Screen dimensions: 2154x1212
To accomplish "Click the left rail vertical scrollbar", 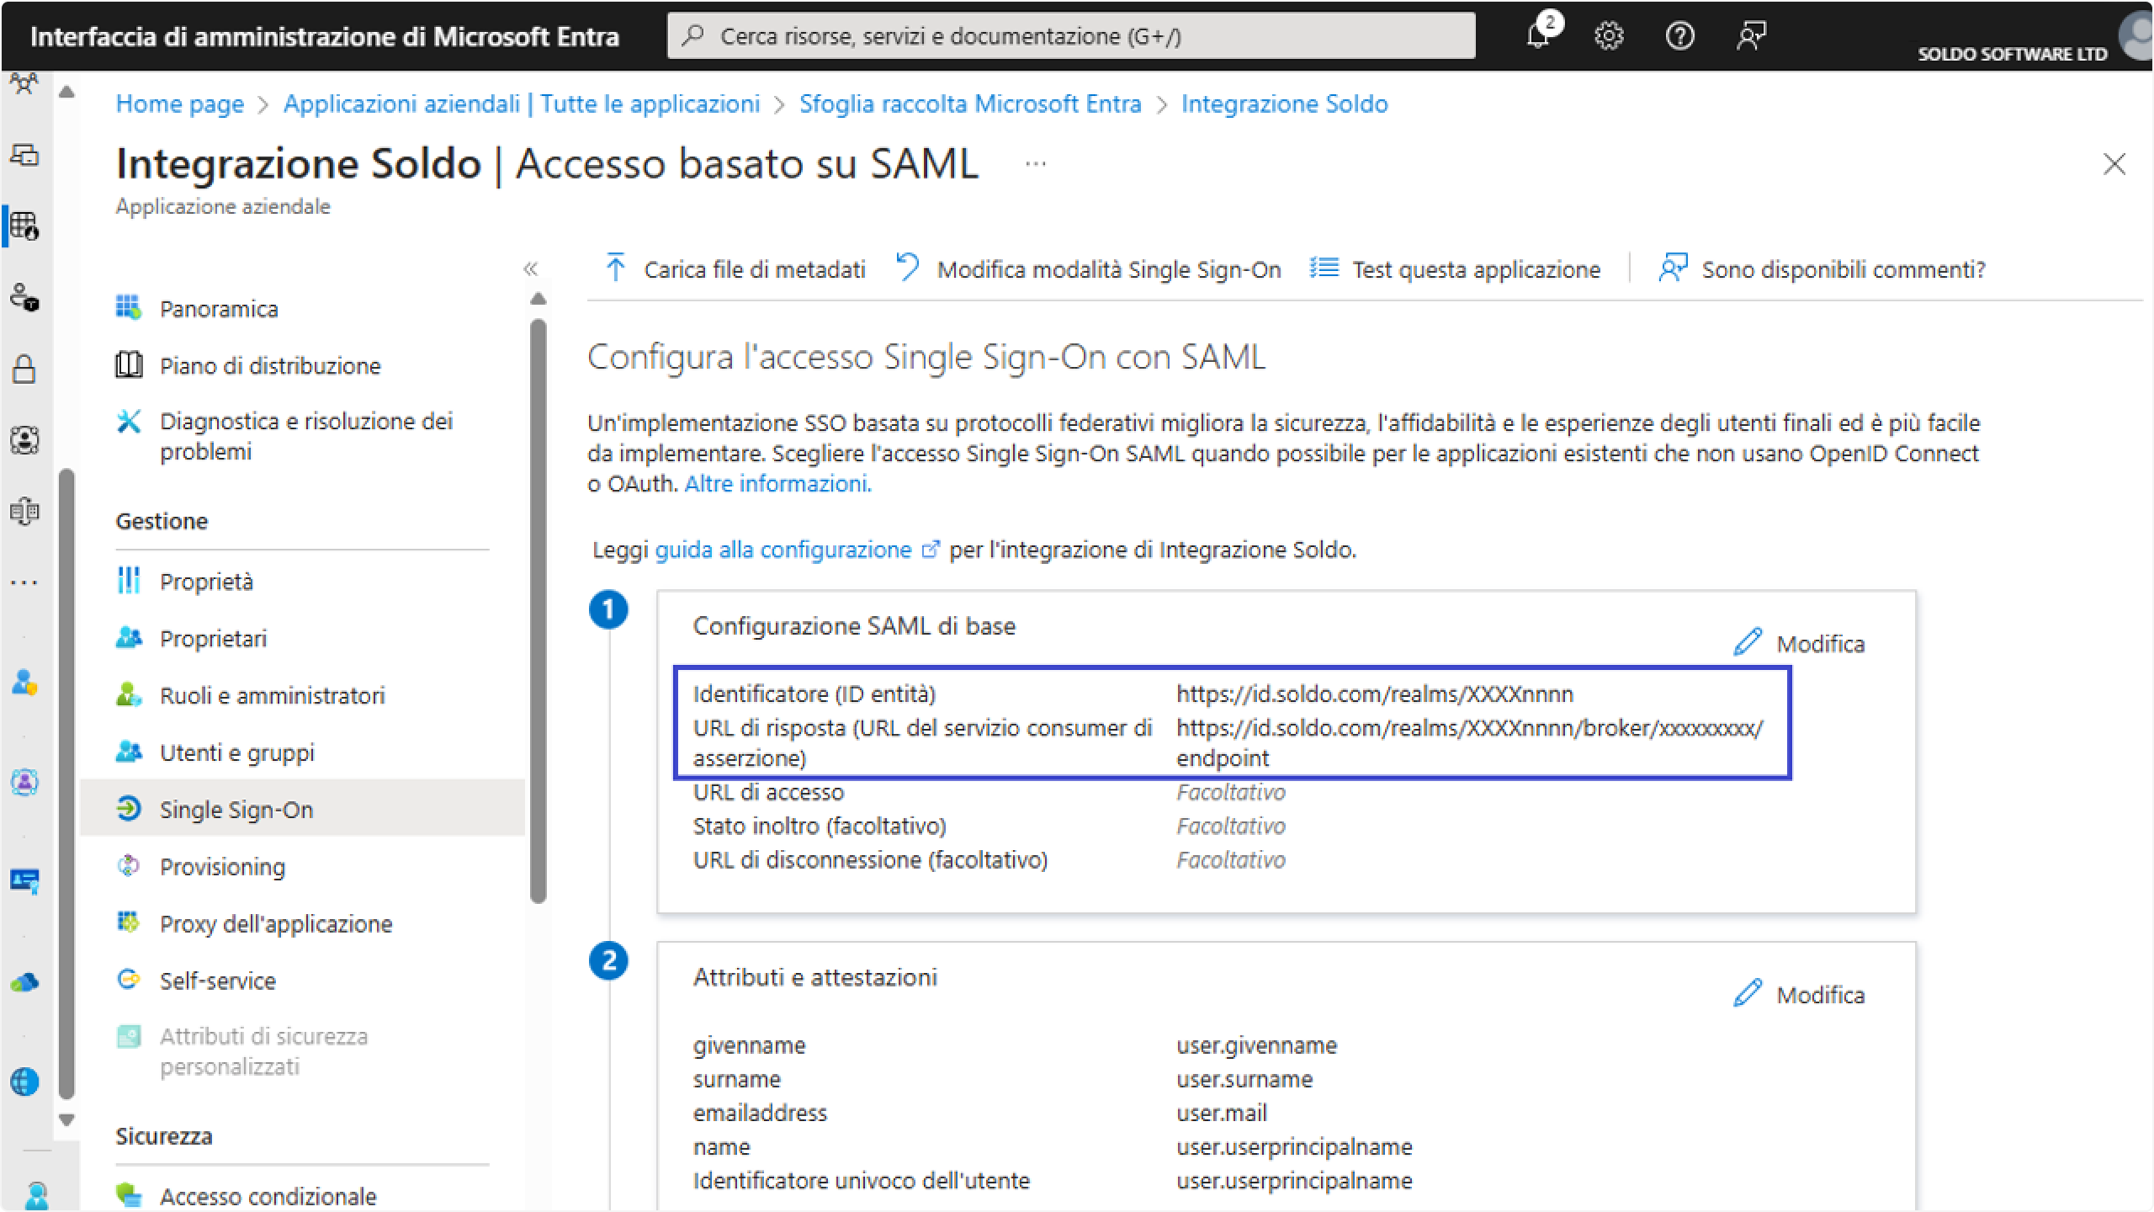I will click(x=66, y=784).
